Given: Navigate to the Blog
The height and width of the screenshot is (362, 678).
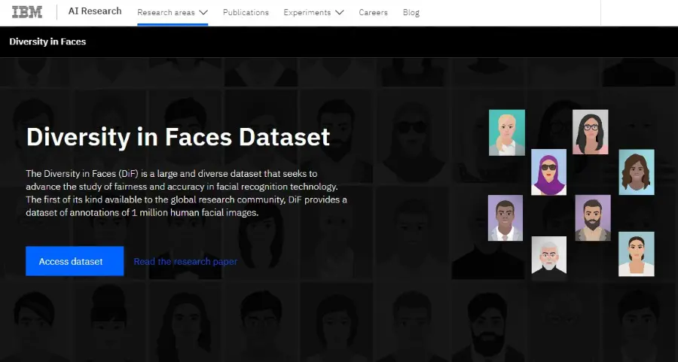Looking at the screenshot, I should (411, 13).
